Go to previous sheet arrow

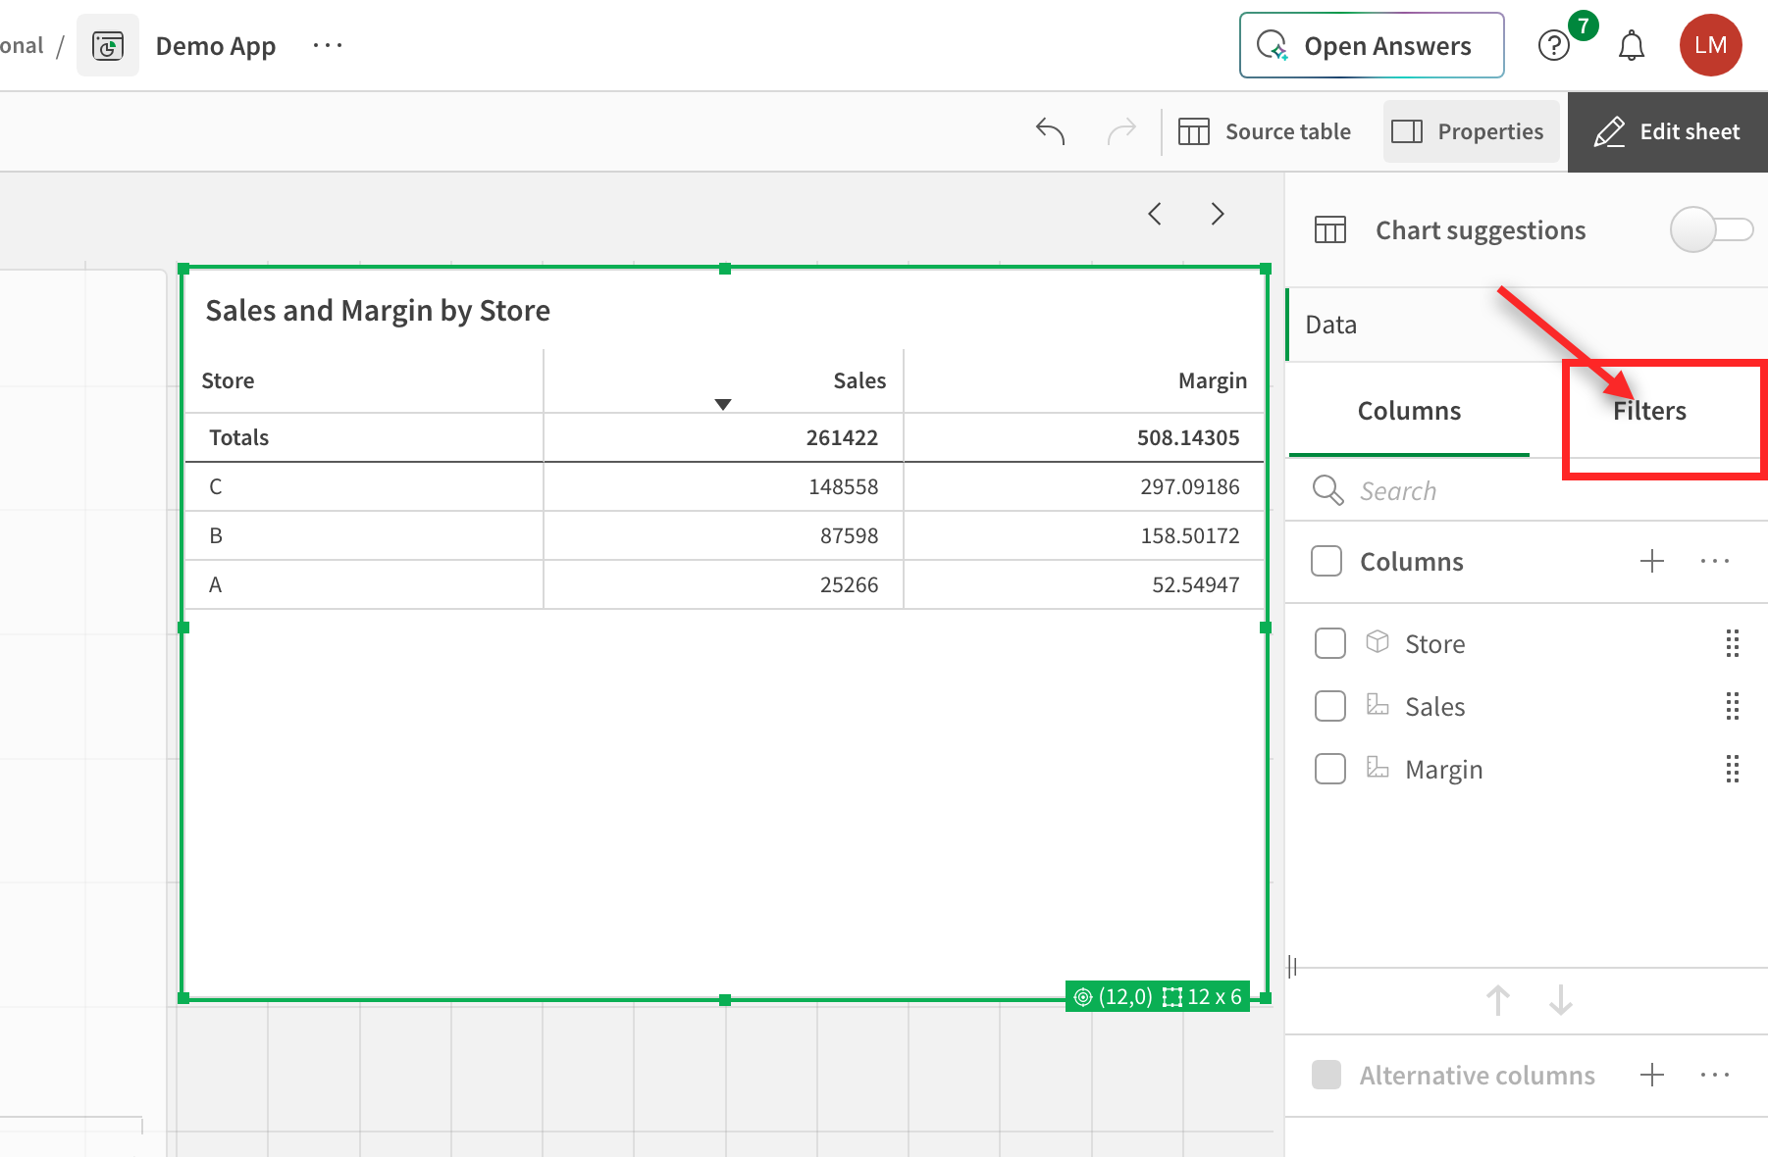pyautogui.click(x=1155, y=214)
